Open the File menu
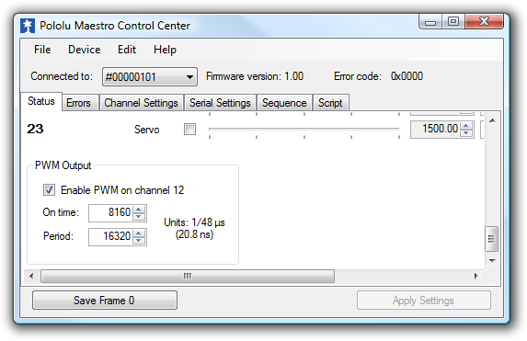This screenshot has width=527, height=341. tap(42, 50)
